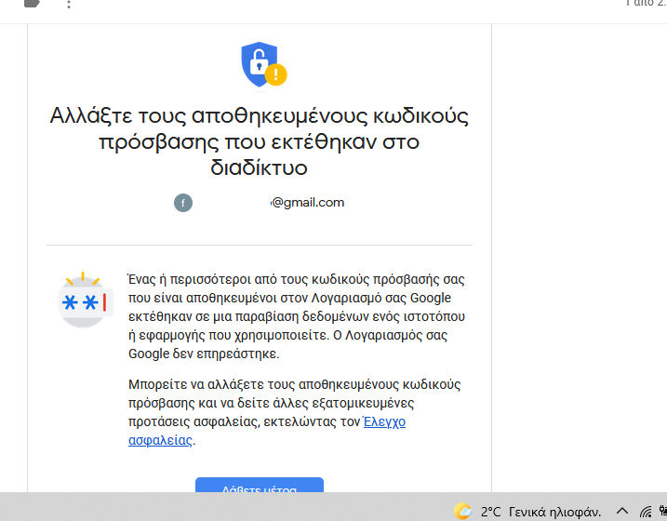The image size is (667, 521).
Task: Click the gray account avatar with letter f
Action: pyautogui.click(x=183, y=203)
